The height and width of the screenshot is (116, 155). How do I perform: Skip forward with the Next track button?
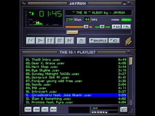click(x=69, y=41)
